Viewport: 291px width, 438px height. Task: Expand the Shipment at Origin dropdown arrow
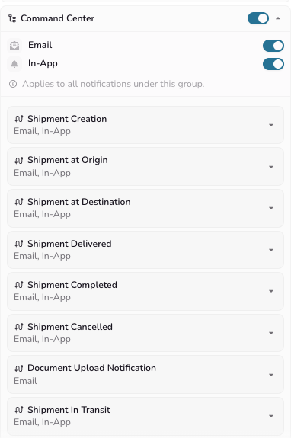point(271,167)
